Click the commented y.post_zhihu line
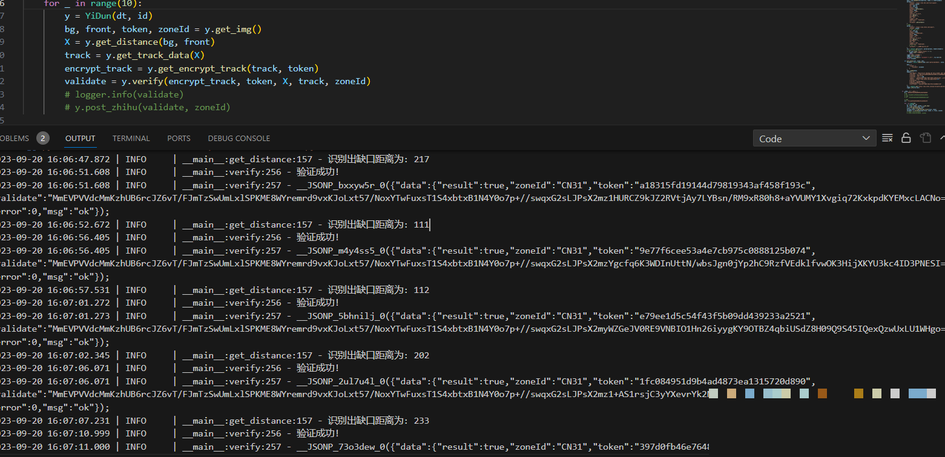This screenshot has width=945, height=457. (x=147, y=107)
